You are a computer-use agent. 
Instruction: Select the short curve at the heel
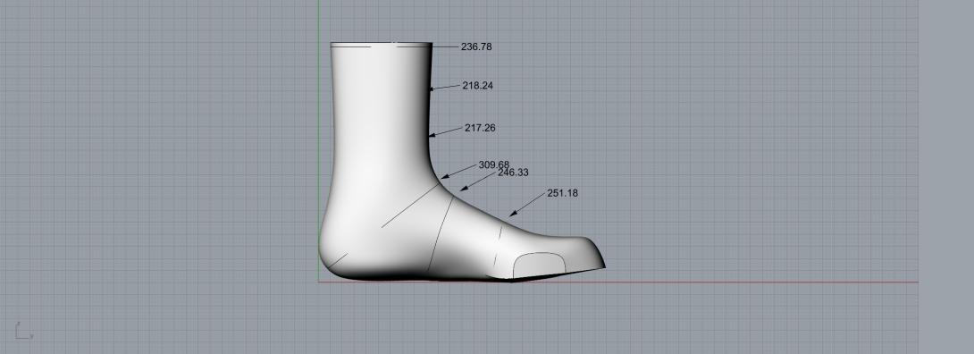click(337, 261)
